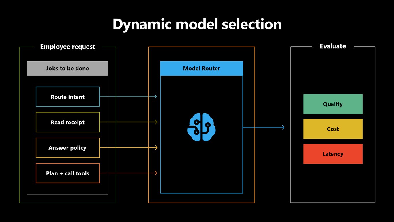394x222 pixels.
Task: Click the arrowhead of the Route intent arrow
Action: click(x=155, y=97)
